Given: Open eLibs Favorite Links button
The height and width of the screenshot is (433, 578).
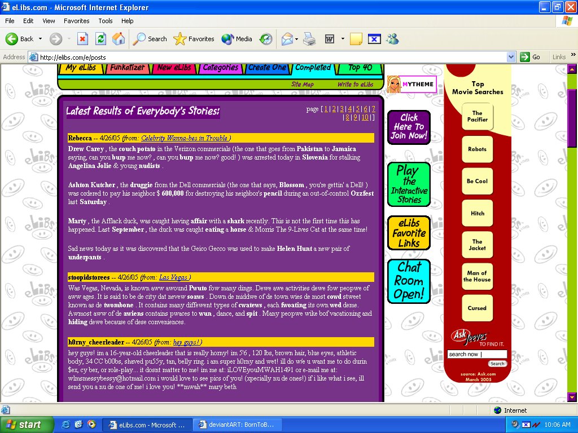Looking at the screenshot, I should coord(409,233).
